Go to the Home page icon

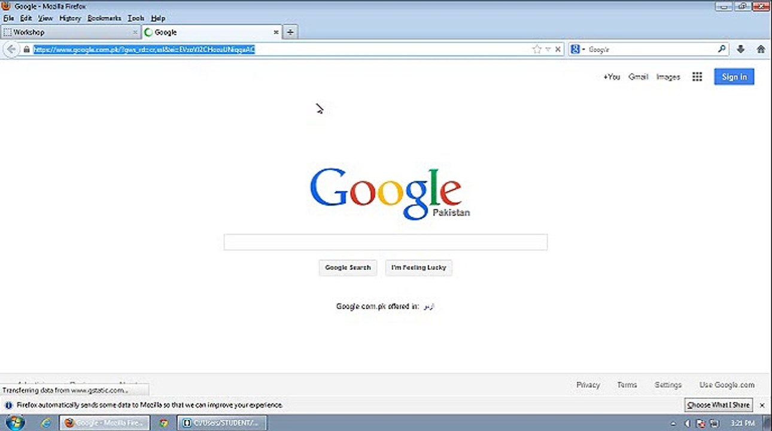(761, 50)
